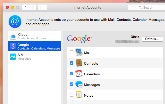
Task: Turn off the Messages checkbox
Action: [x=72, y=84]
